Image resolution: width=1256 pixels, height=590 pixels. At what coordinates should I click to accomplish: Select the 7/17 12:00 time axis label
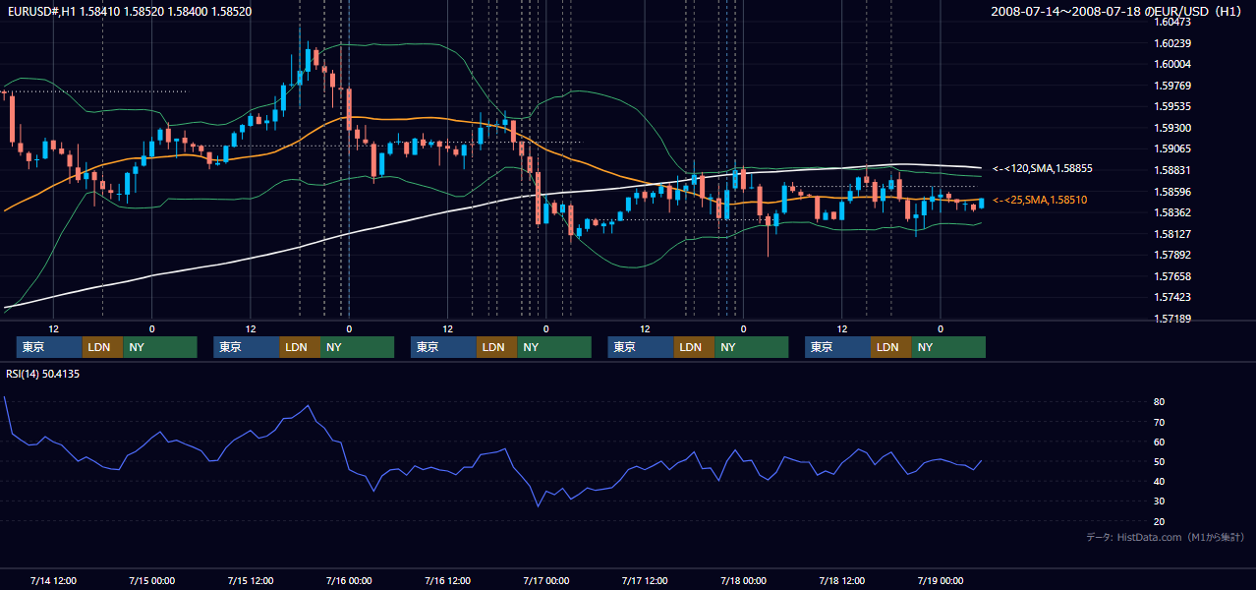tap(645, 580)
